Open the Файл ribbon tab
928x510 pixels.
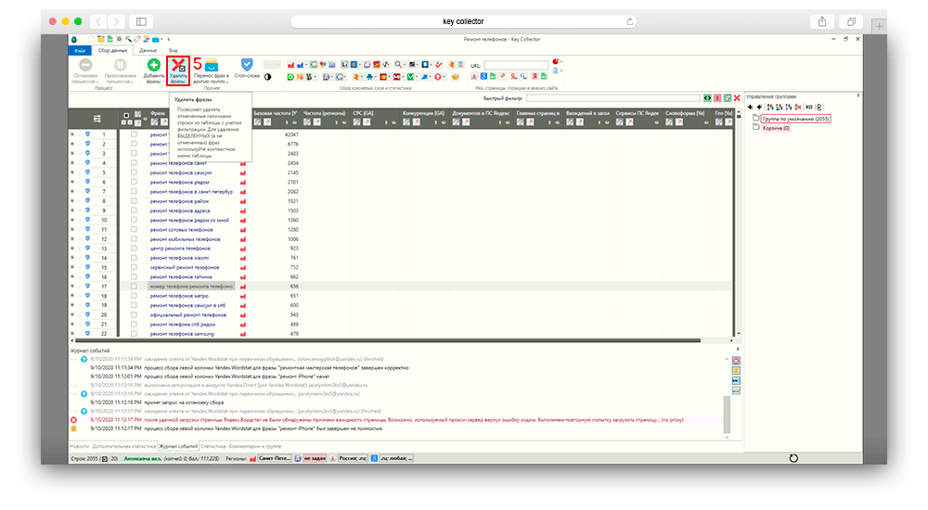[80, 50]
